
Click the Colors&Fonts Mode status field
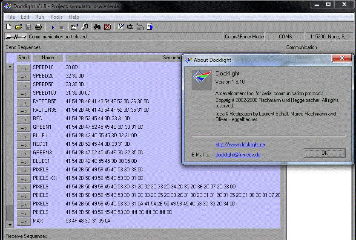[244, 37]
